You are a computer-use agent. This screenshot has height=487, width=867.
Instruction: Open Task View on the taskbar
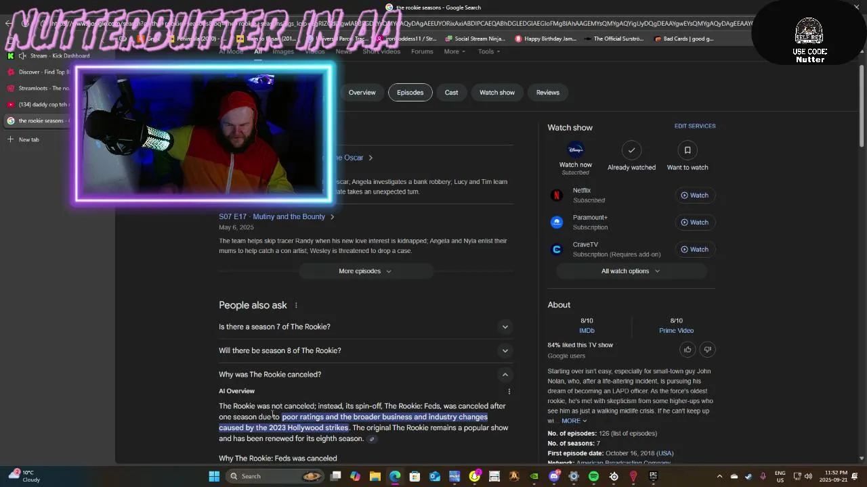pos(335,476)
